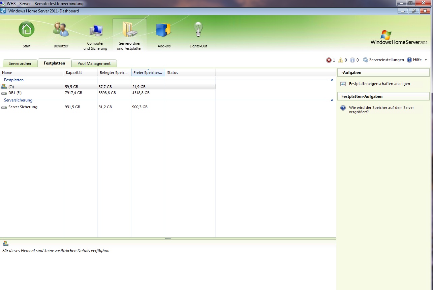
Task: Open Wie wird der Speicher vergrößert help link
Action: (x=381, y=110)
